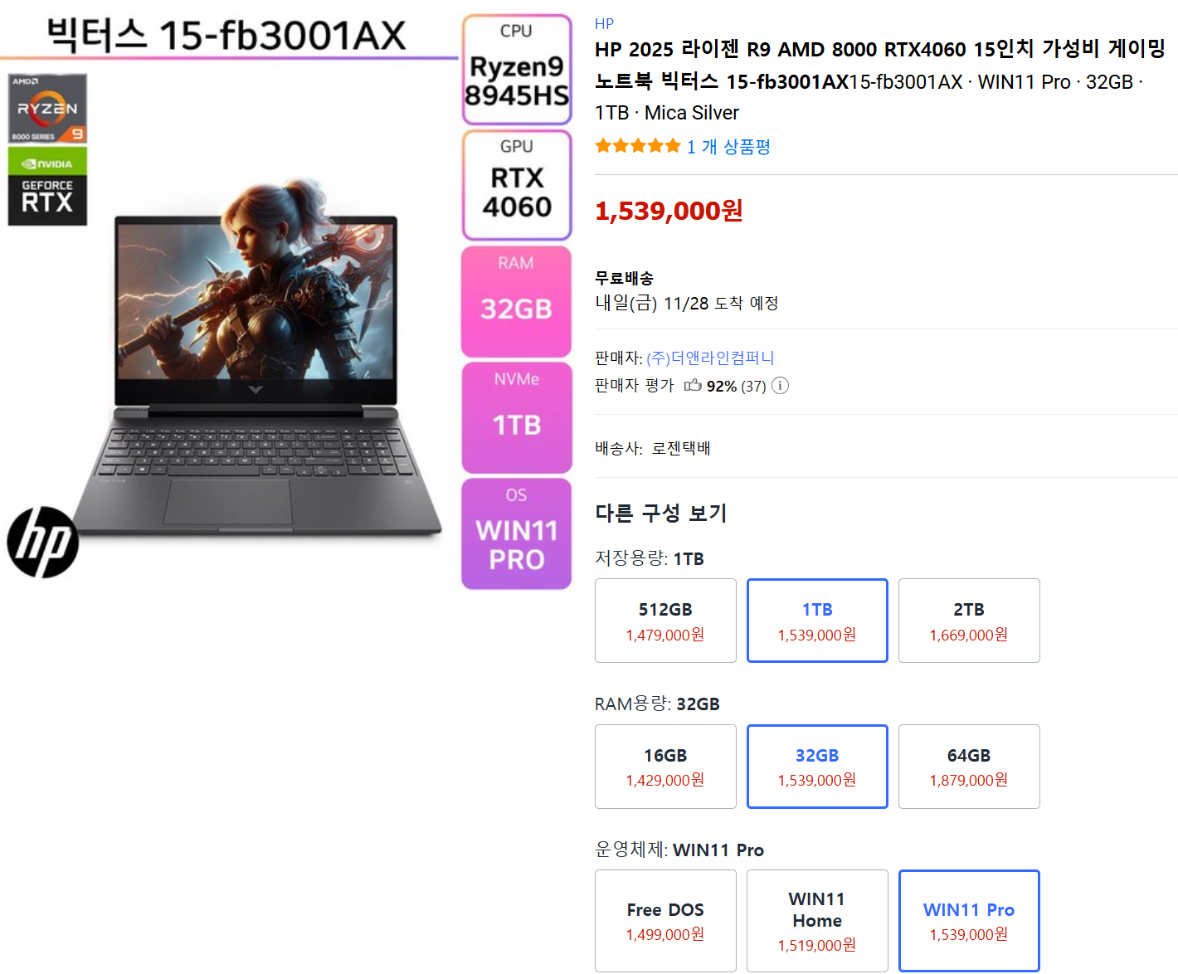Select the WIN11 Pro option
Image resolution: width=1178 pixels, height=974 pixels.
click(969, 921)
